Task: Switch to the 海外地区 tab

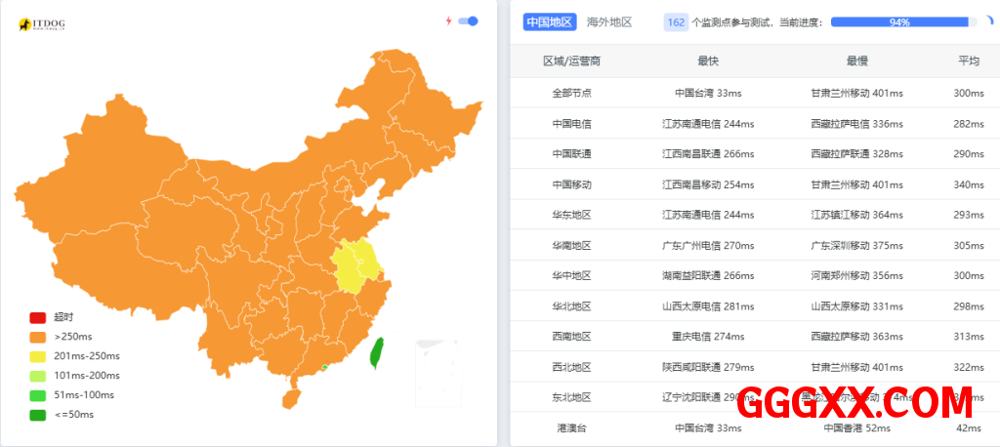Action: (x=609, y=21)
